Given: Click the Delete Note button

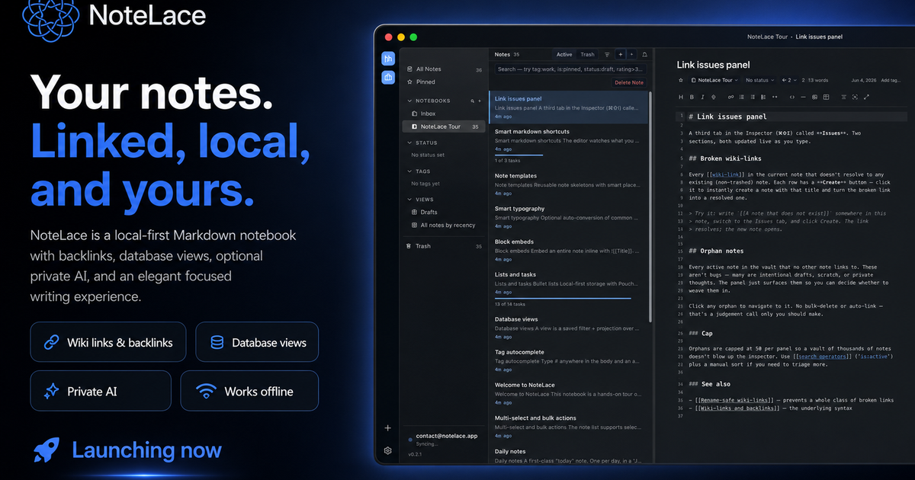Looking at the screenshot, I should coord(629,82).
